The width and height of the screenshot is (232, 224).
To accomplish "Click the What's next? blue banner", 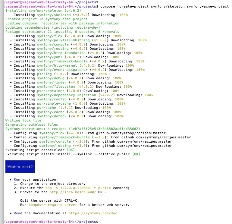I will click(20, 167).
